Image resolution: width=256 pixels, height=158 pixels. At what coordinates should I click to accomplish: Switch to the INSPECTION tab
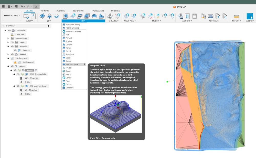(78, 11)
